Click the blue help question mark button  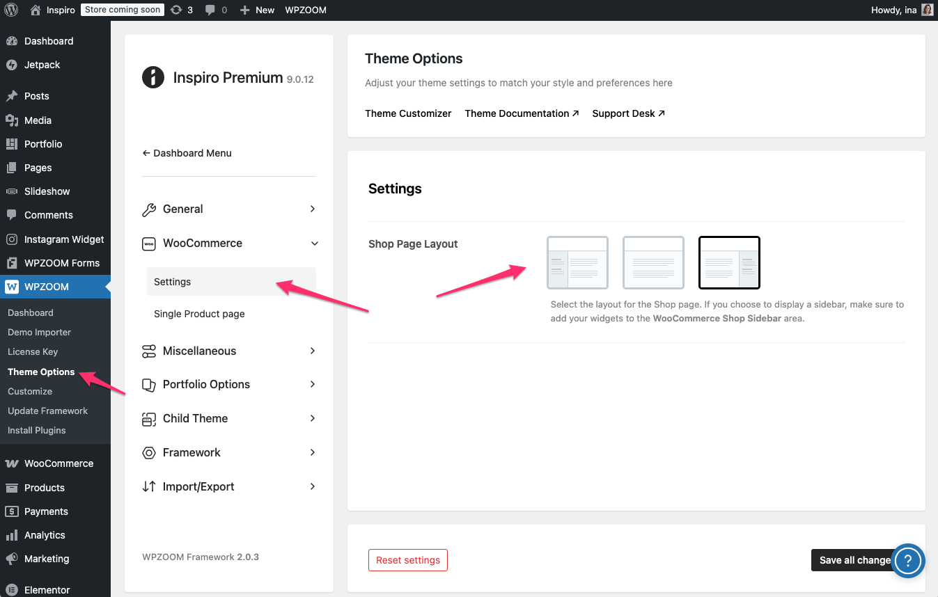[907, 560]
